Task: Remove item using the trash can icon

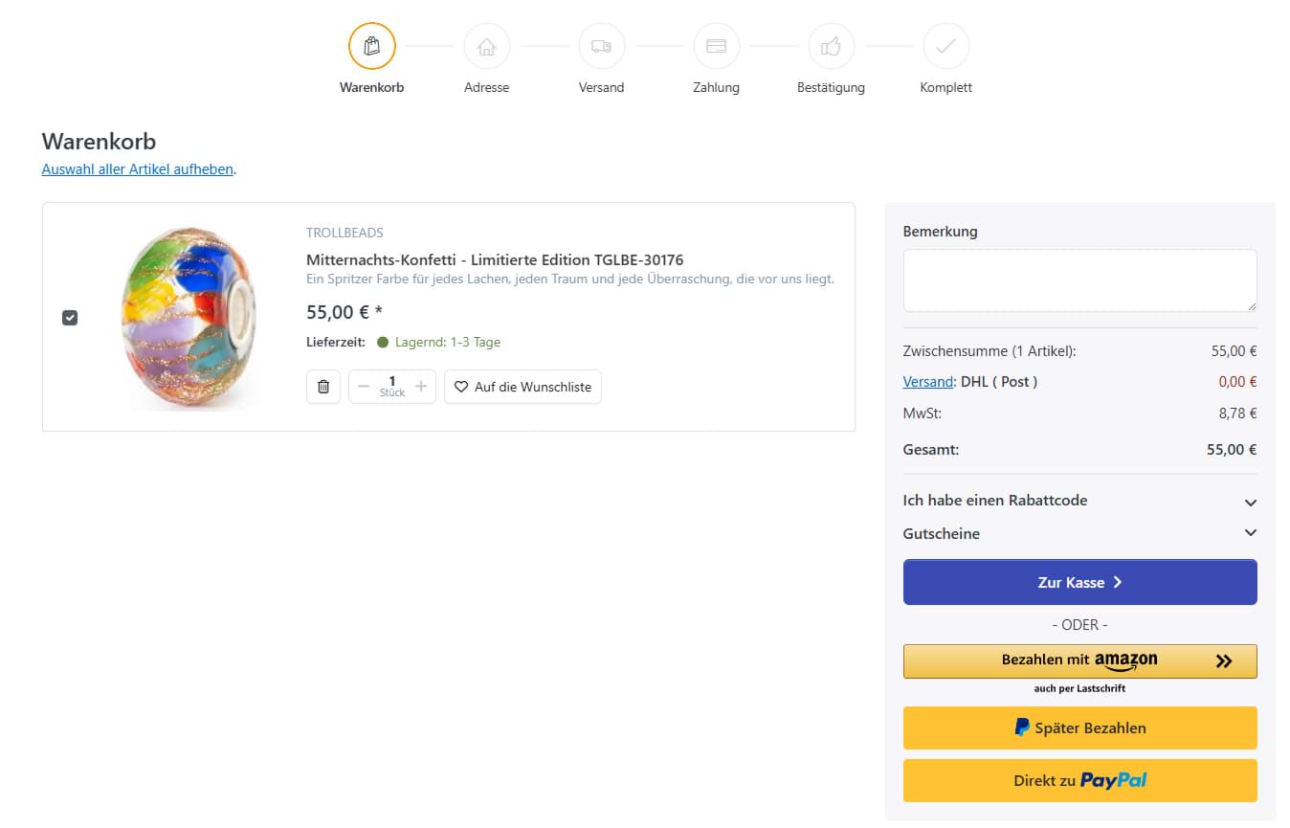Action: click(323, 387)
